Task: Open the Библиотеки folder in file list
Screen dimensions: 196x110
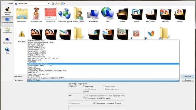Action: 22,15
